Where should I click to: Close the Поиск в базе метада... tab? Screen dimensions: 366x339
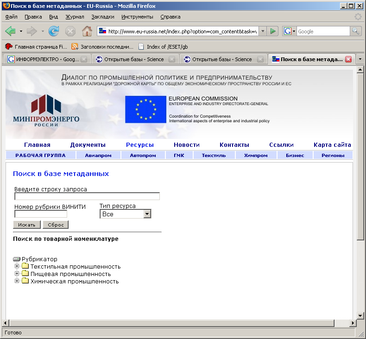click(348, 59)
